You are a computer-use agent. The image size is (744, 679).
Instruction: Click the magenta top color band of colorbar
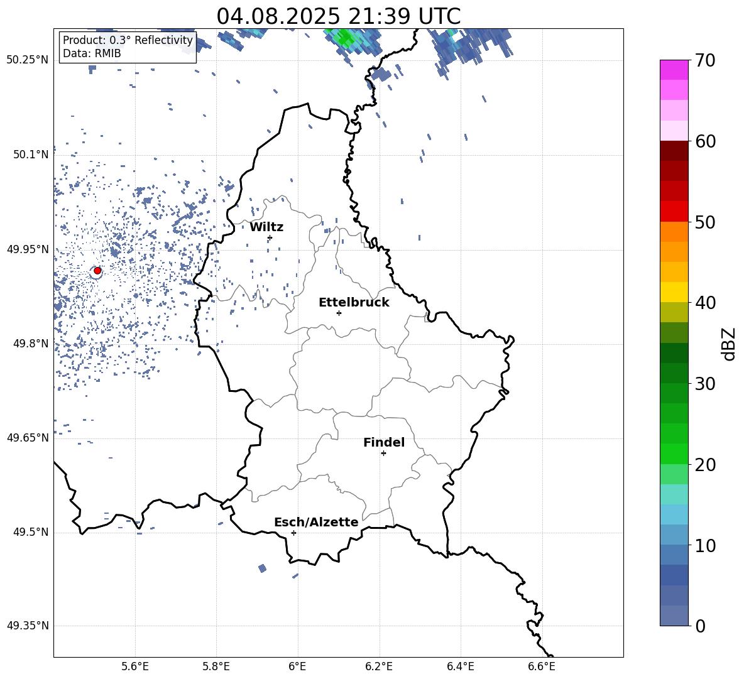pos(674,70)
